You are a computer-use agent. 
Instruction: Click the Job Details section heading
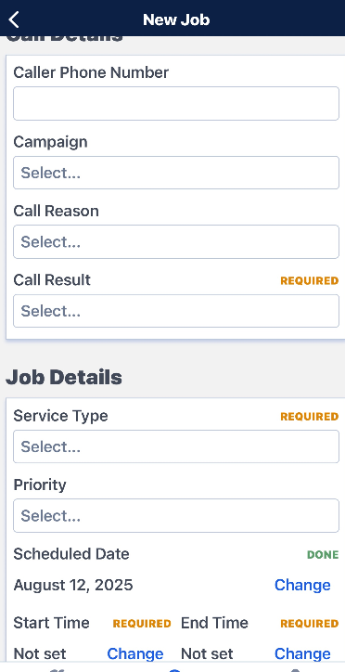click(x=64, y=378)
